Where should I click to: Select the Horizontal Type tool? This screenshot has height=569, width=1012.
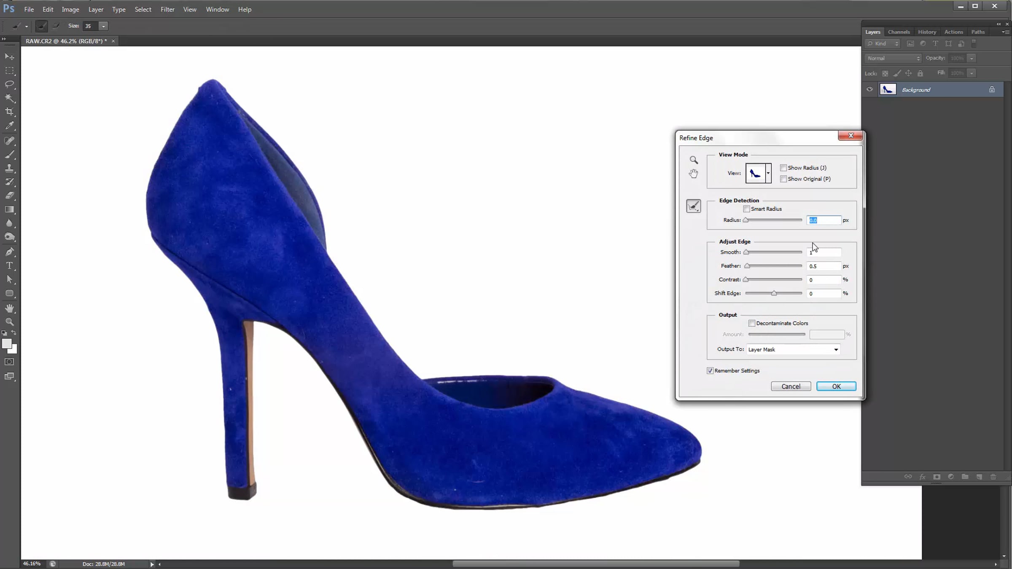(x=9, y=266)
